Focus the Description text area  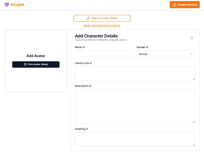135,106
